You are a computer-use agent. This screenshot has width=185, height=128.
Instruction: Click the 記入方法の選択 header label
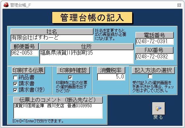coord(153,70)
